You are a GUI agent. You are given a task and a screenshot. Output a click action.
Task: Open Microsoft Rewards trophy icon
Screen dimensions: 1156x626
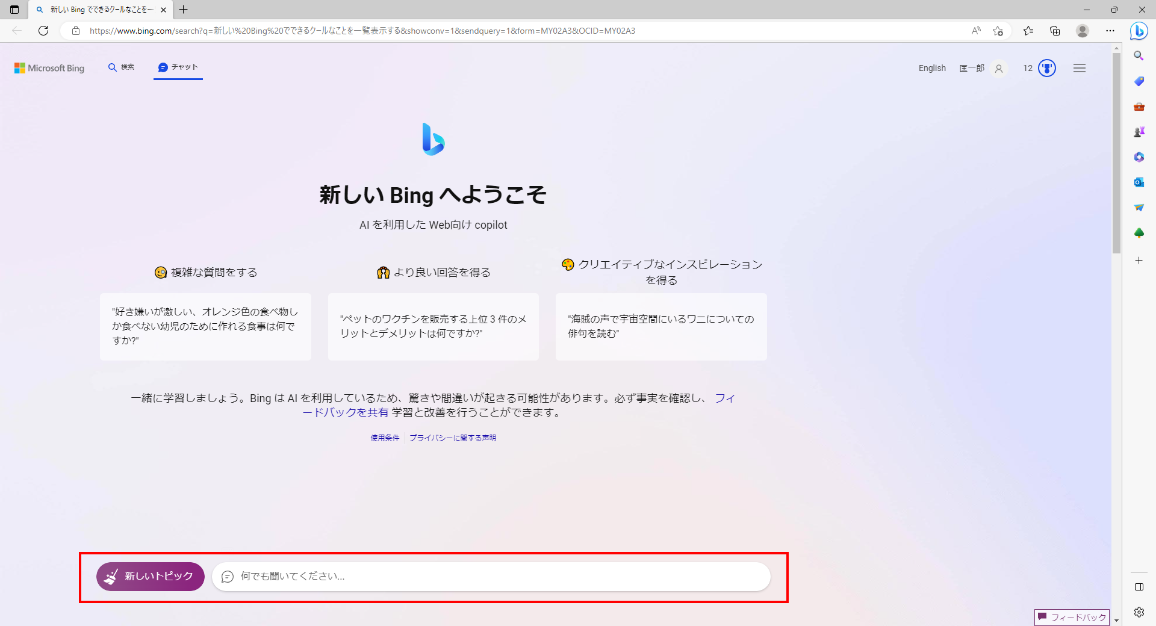pos(1047,68)
